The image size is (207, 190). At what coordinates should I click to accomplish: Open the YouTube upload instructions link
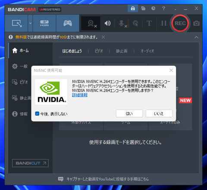pyautogui.click(x=108, y=179)
